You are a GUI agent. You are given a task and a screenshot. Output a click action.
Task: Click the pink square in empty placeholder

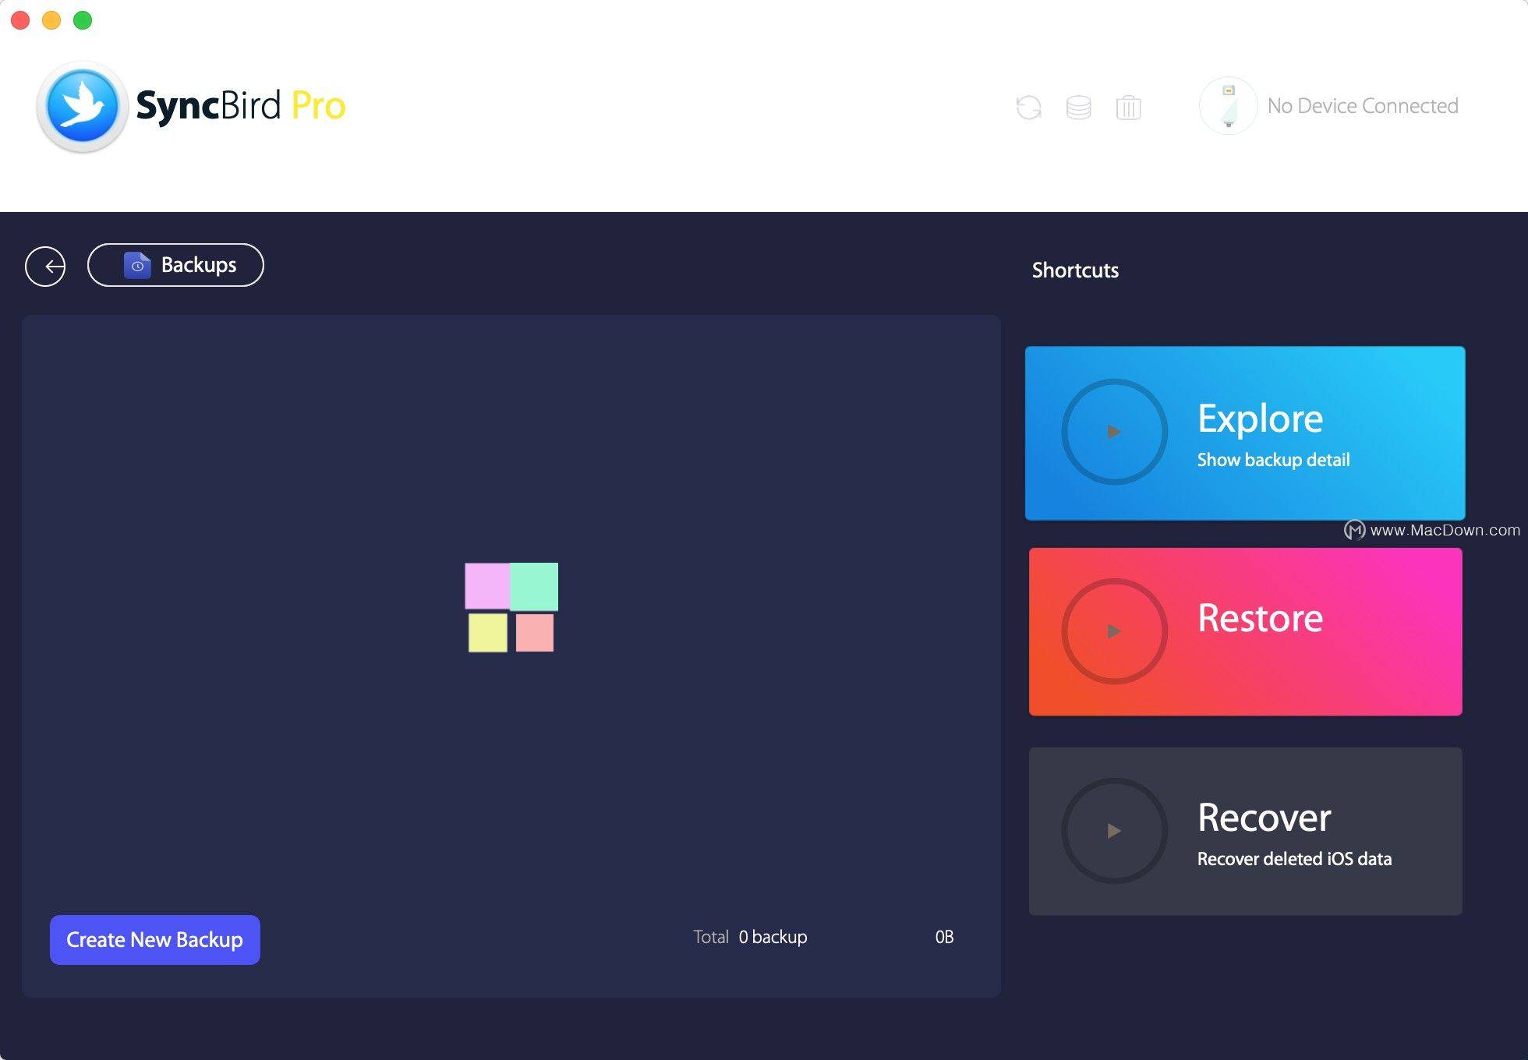[x=487, y=586]
